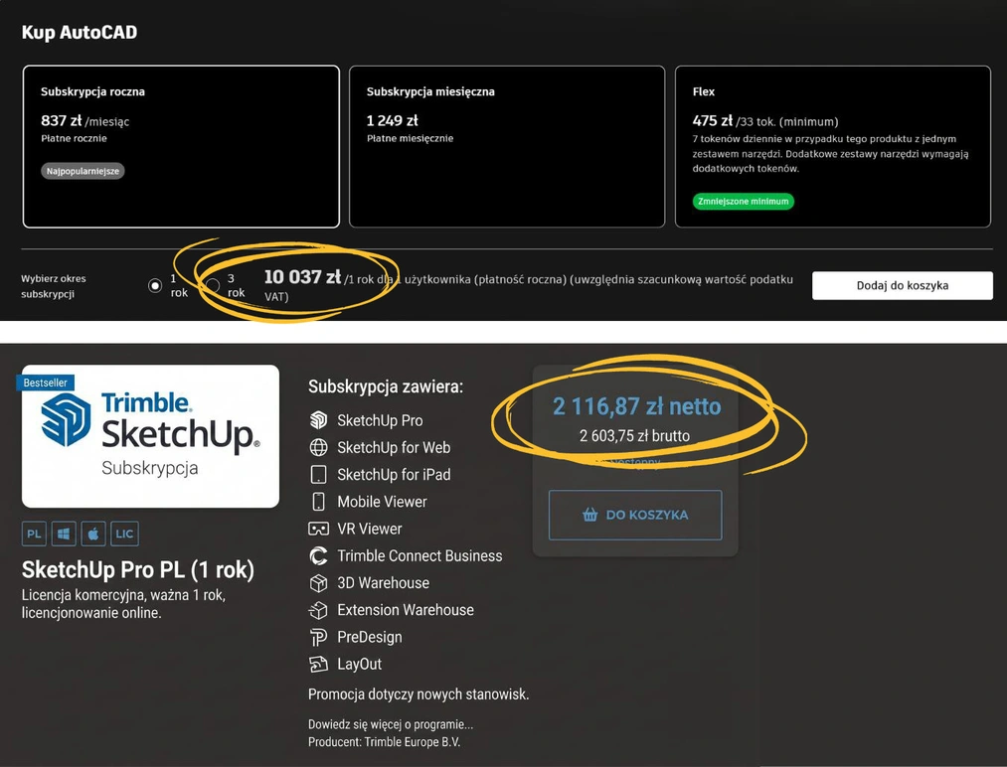Viewport: 1007px width, 767px height.
Task: Click the basket icon in DO KOSZYKA
Action: click(590, 515)
